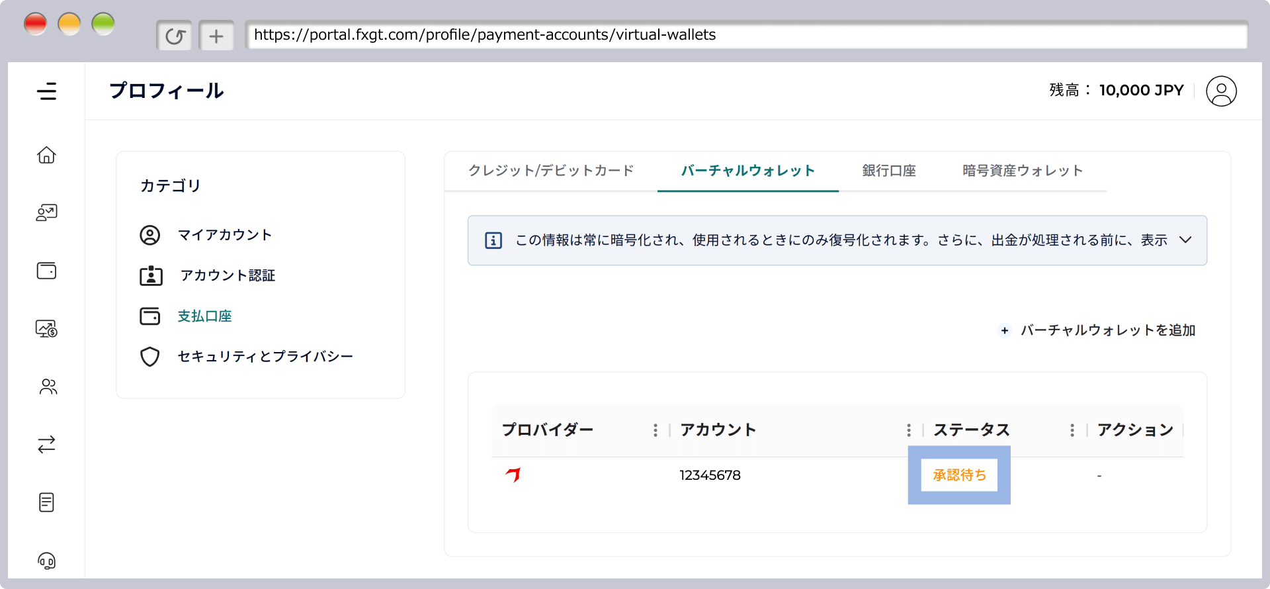Viewport: 1270px width, 589px height.
Task: Click the balance 10,000 JPY
Action: [x=1141, y=91]
